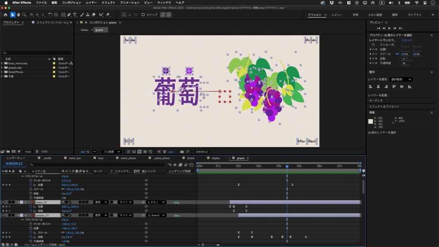The width and height of the screenshot is (439, 247).
Task: Open the エフェクト menu
Action: [108, 3]
